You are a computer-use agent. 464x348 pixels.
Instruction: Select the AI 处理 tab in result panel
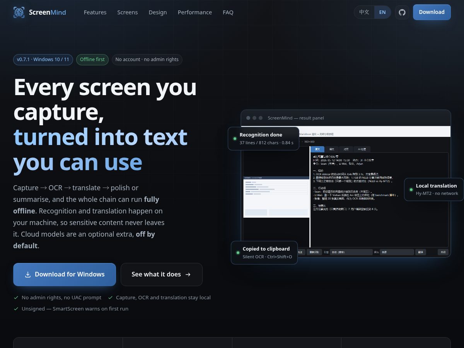[362, 149]
